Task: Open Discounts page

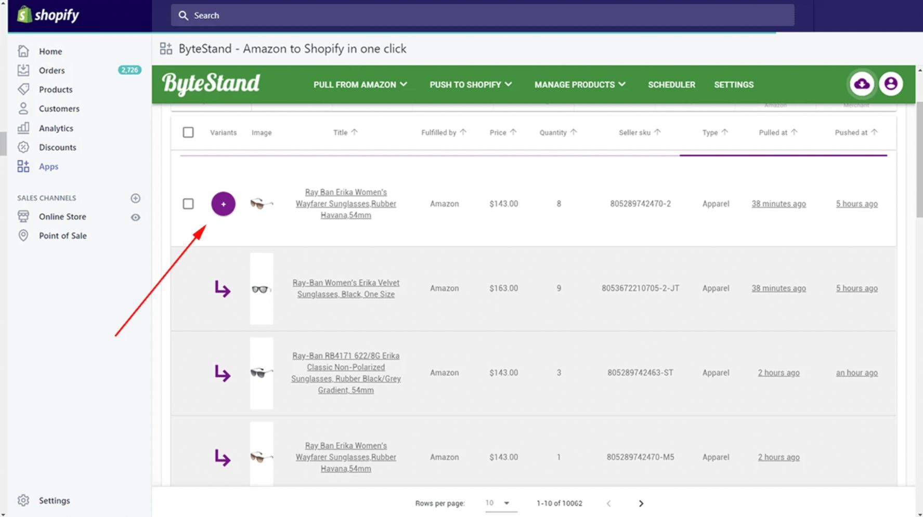Action: [x=57, y=148]
